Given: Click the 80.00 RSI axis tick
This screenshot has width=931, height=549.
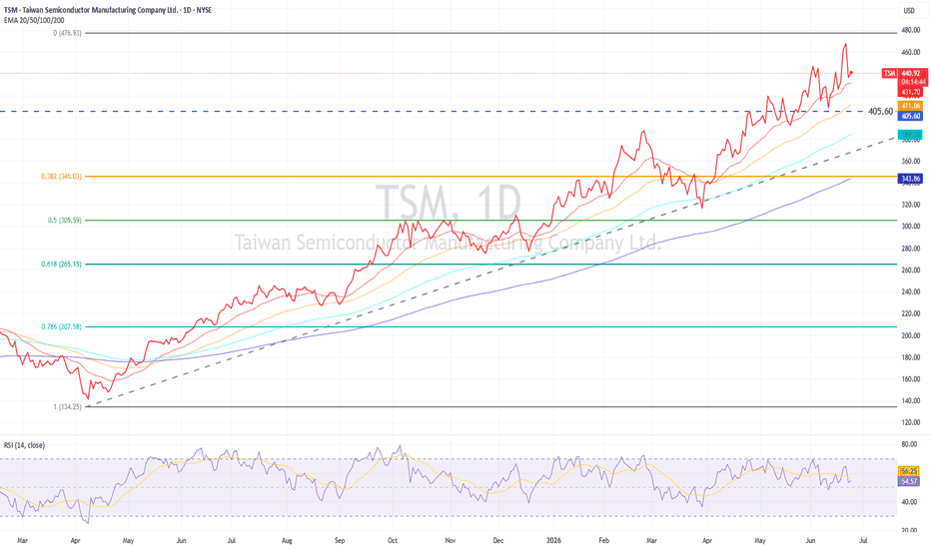Looking at the screenshot, I should [909, 444].
